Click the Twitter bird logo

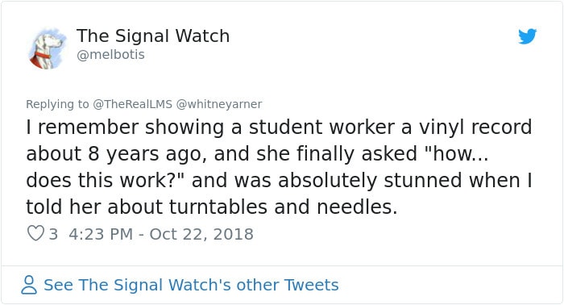pos(527,36)
